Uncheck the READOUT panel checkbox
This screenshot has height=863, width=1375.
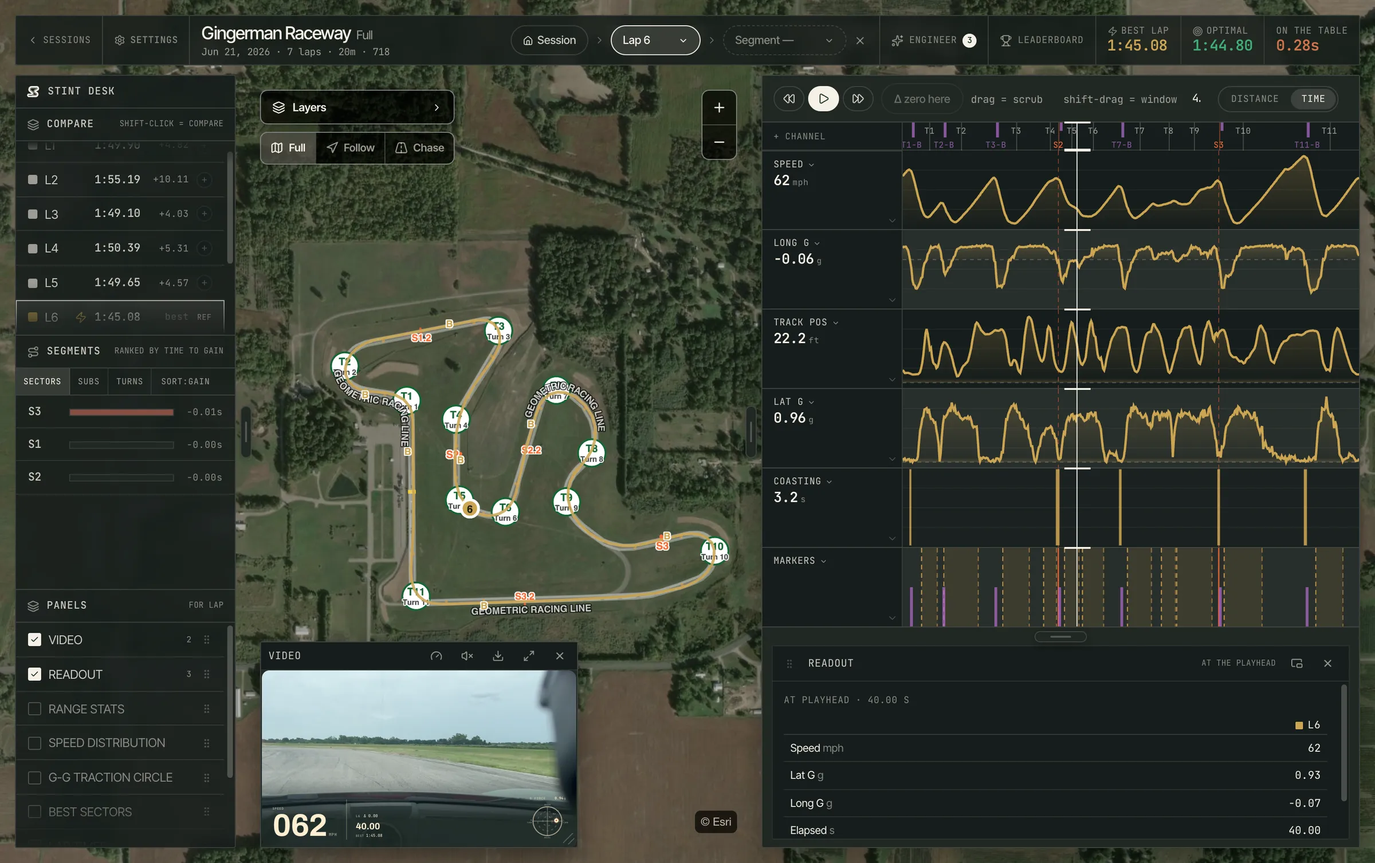pos(34,674)
